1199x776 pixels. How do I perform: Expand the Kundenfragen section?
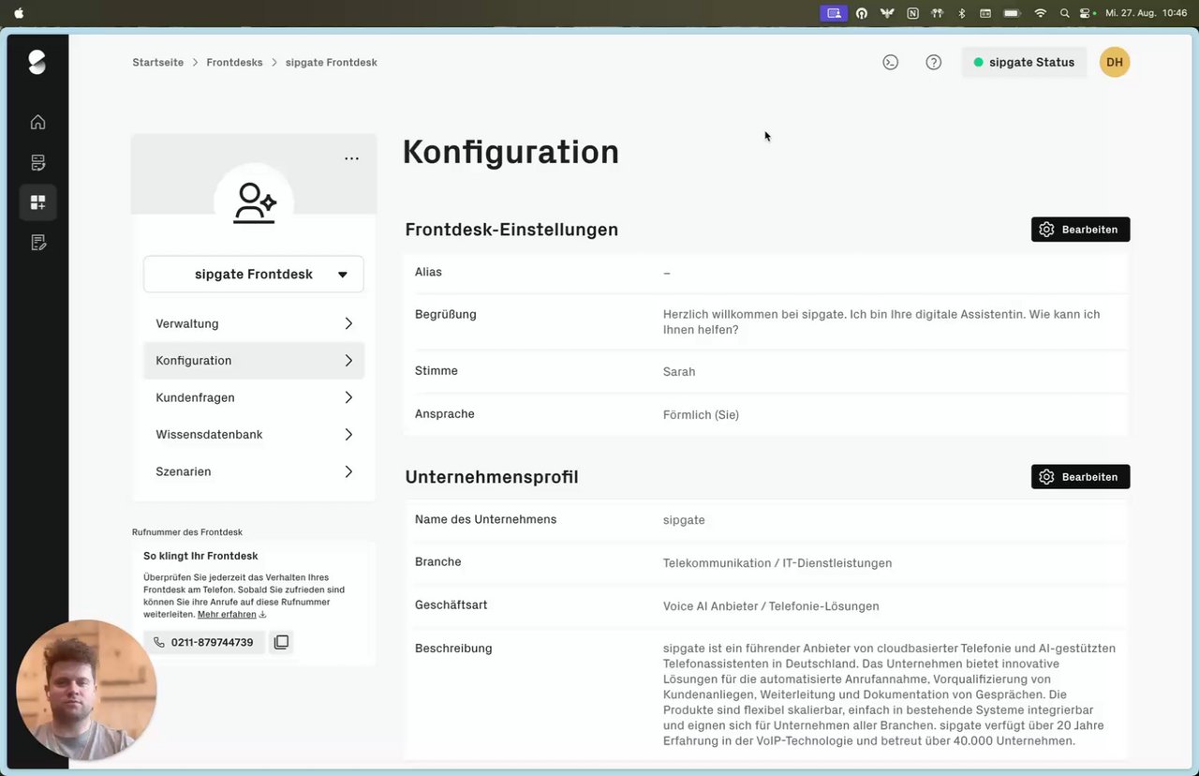pyautogui.click(x=254, y=397)
